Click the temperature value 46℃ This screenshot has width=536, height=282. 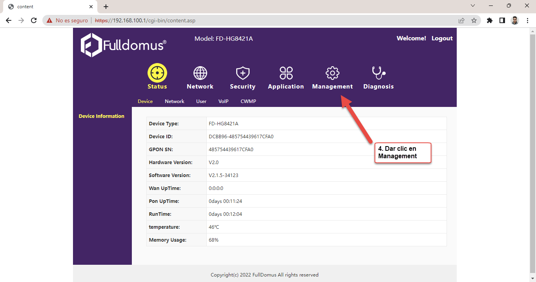tap(214, 227)
